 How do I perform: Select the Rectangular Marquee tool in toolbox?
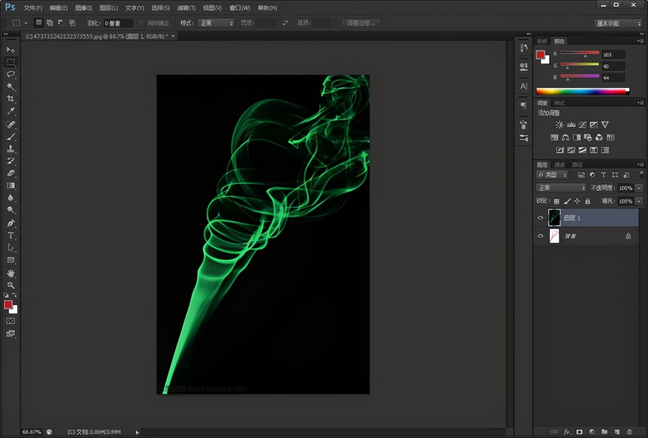click(x=10, y=62)
